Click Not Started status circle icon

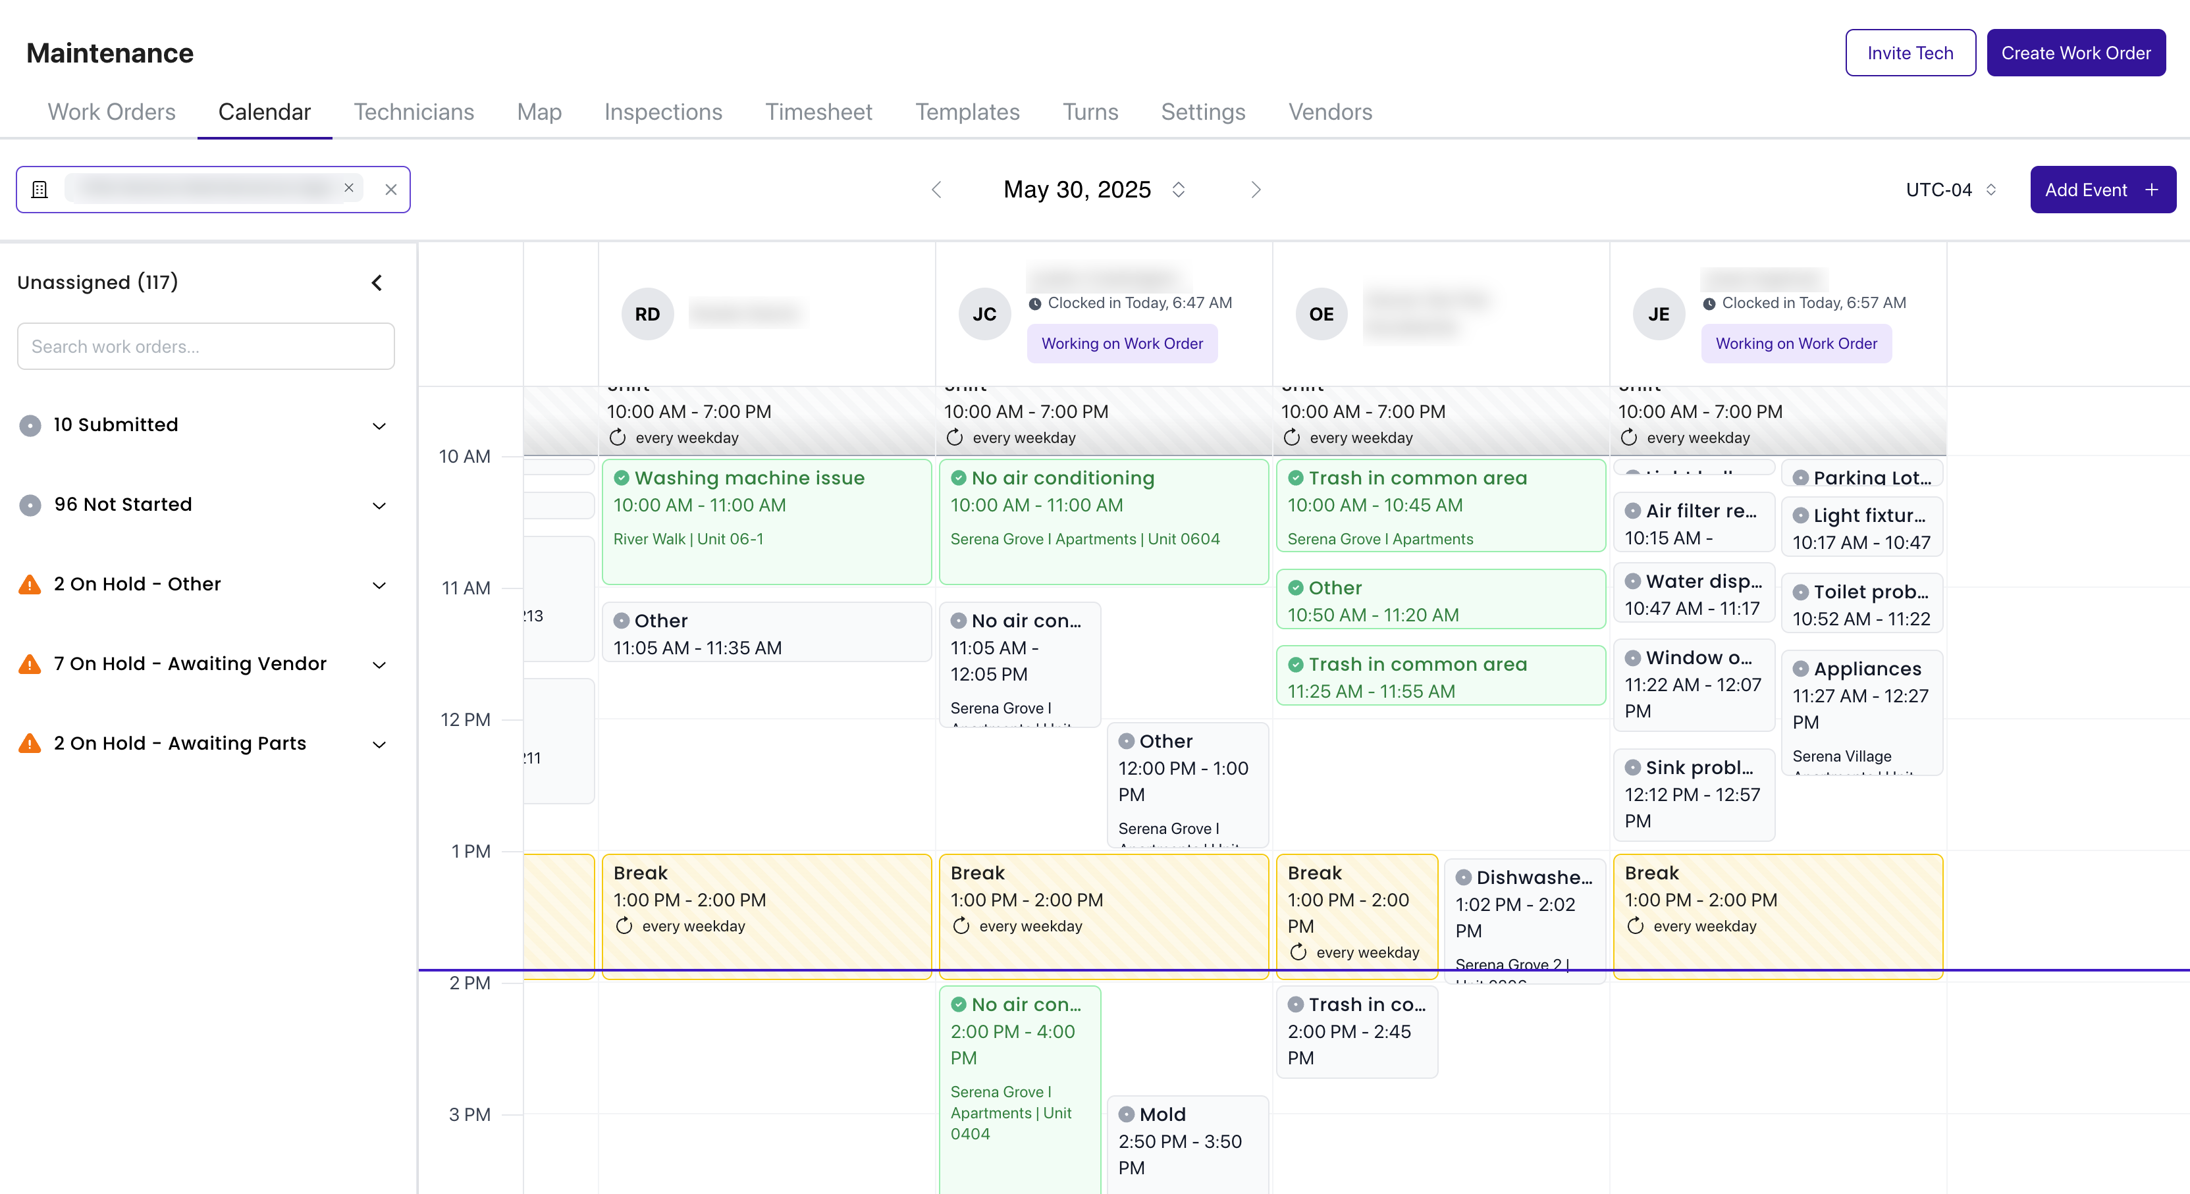30,505
